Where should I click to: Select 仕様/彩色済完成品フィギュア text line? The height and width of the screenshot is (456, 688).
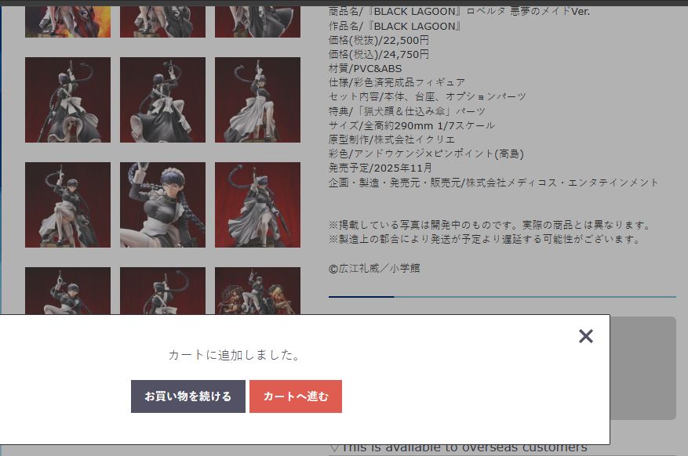point(397,82)
